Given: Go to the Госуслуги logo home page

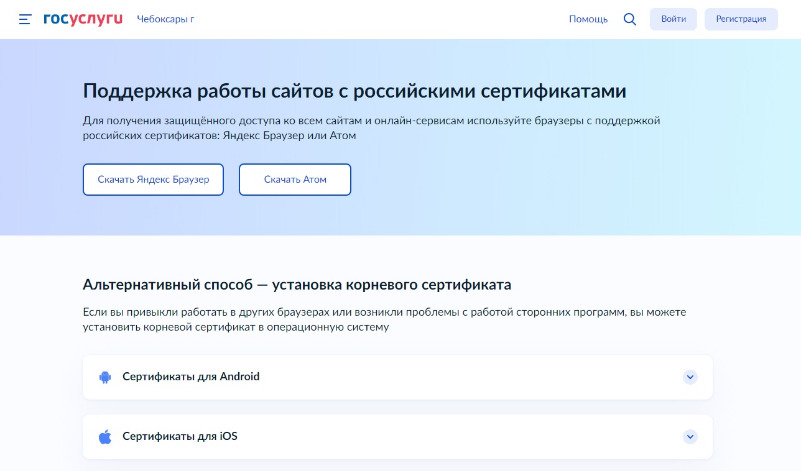Looking at the screenshot, I should [x=83, y=19].
